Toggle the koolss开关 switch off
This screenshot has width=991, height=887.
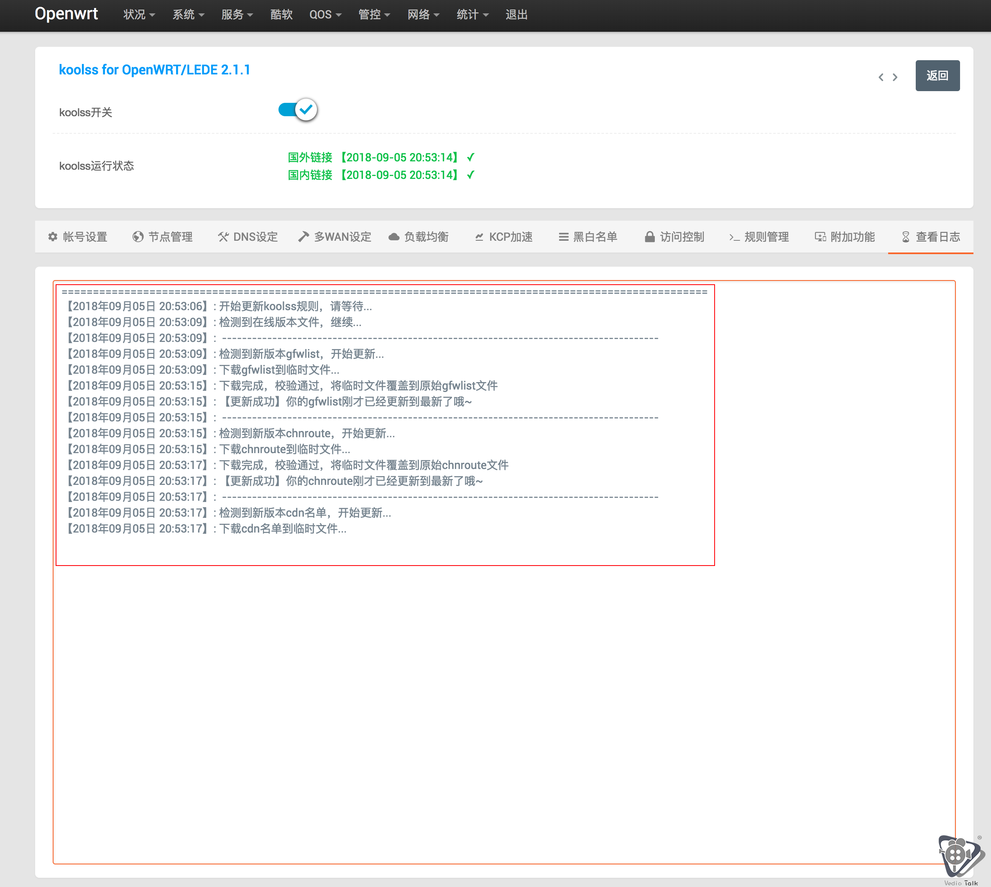298,110
